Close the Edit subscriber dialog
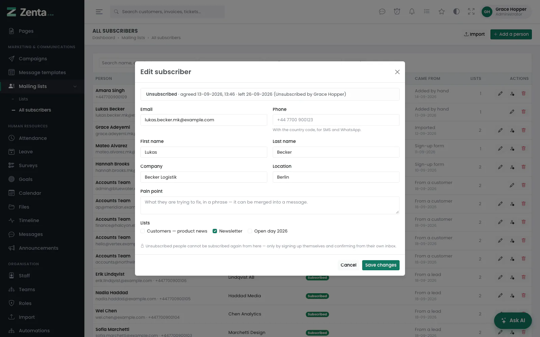The image size is (540, 337). point(397,72)
